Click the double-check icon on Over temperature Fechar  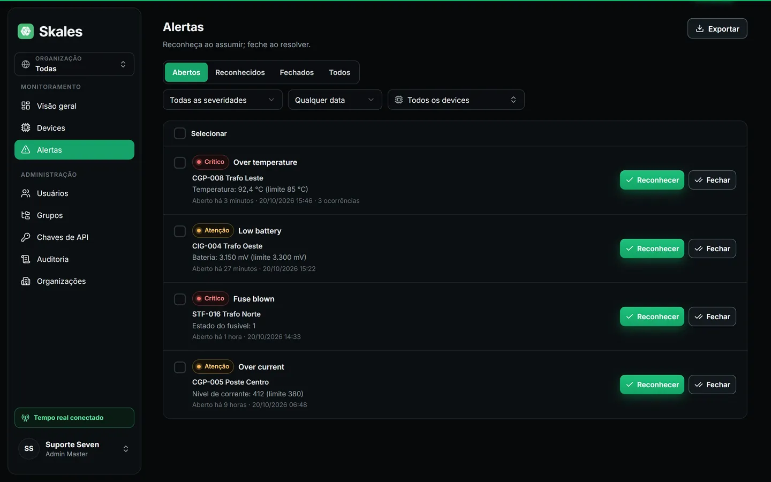coord(699,180)
